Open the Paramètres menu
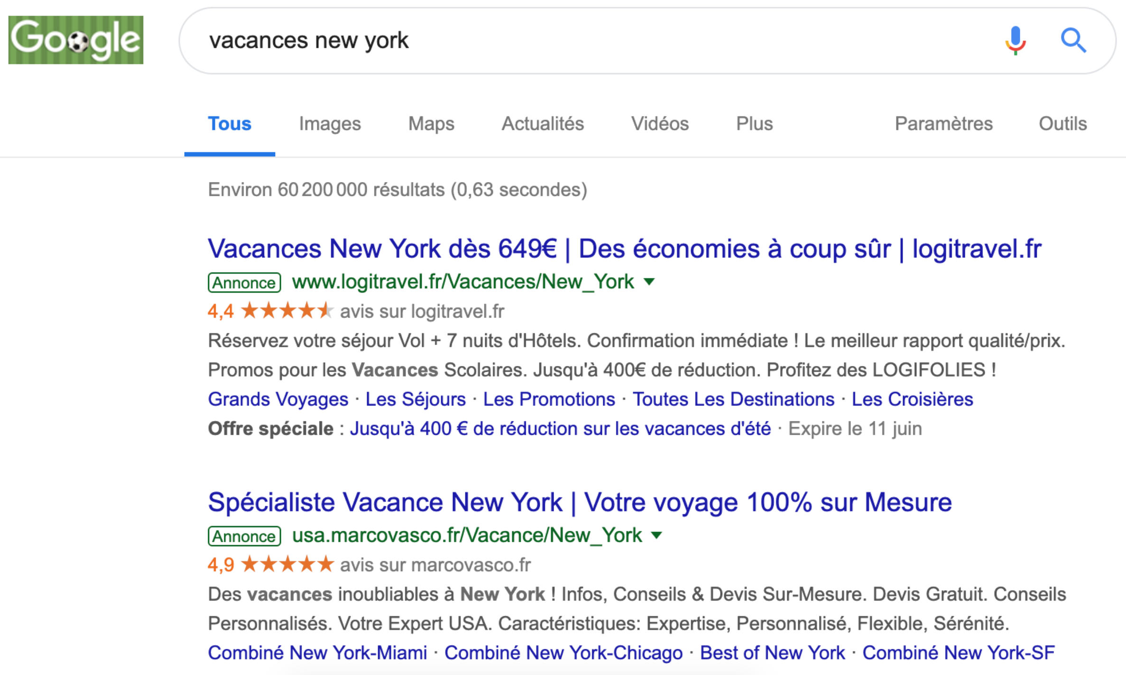Image resolution: width=1126 pixels, height=675 pixels. 943,124
